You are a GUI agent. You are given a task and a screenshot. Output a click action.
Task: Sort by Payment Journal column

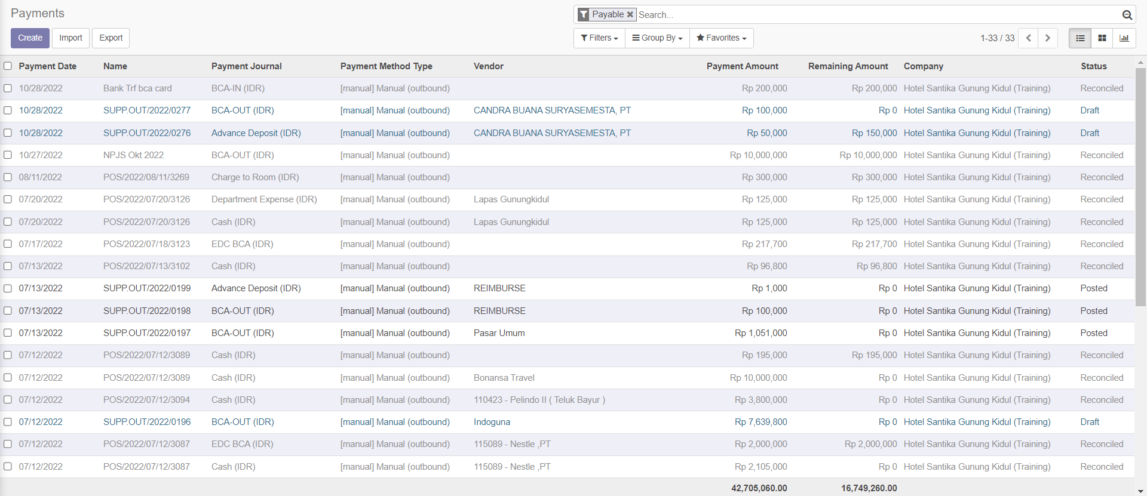coord(247,66)
